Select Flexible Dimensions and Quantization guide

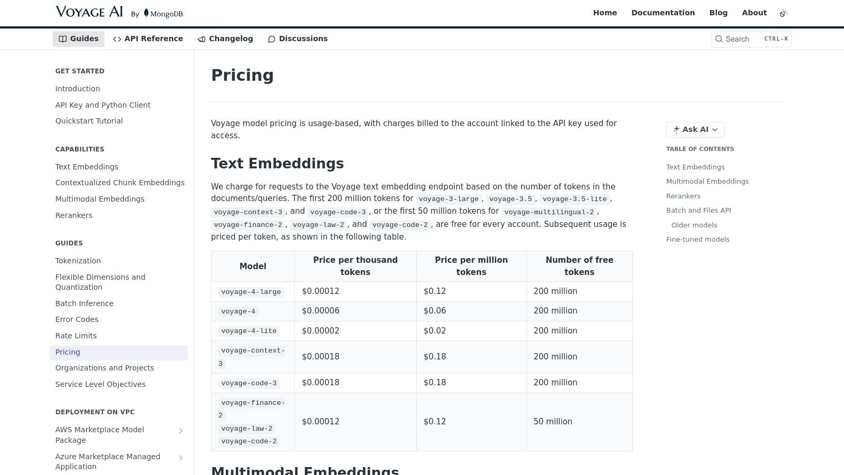(x=100, y=282)
